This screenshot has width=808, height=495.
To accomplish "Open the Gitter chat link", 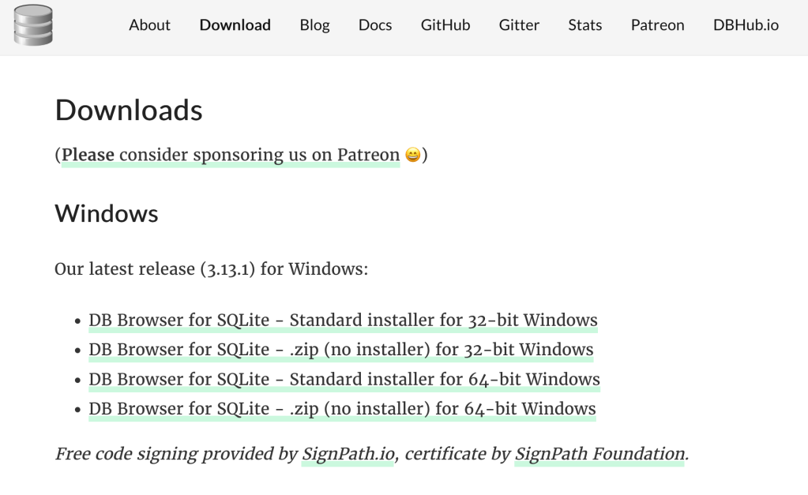I will click(519, 25).
